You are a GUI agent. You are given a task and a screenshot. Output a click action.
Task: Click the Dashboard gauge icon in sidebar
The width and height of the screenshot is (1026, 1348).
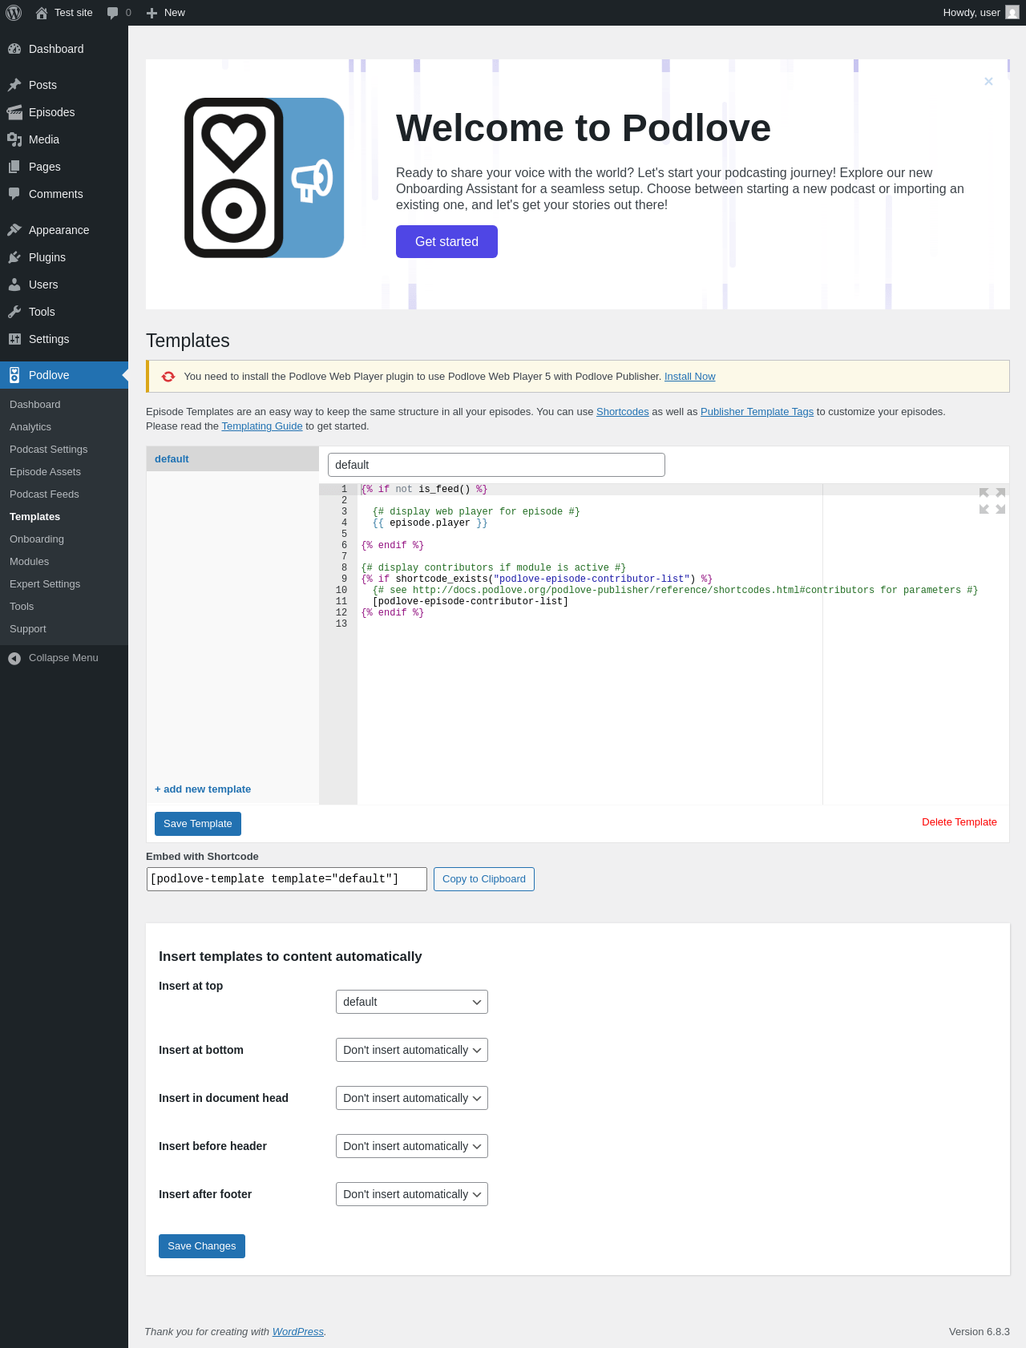(14, 49)
